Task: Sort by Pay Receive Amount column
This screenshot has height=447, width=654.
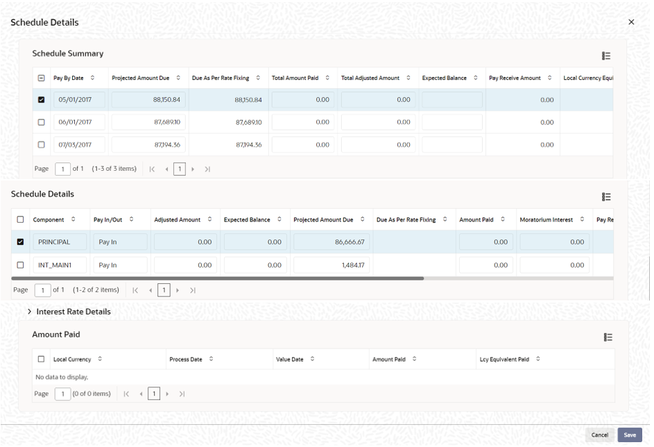Action: click(x=550, y=78)
